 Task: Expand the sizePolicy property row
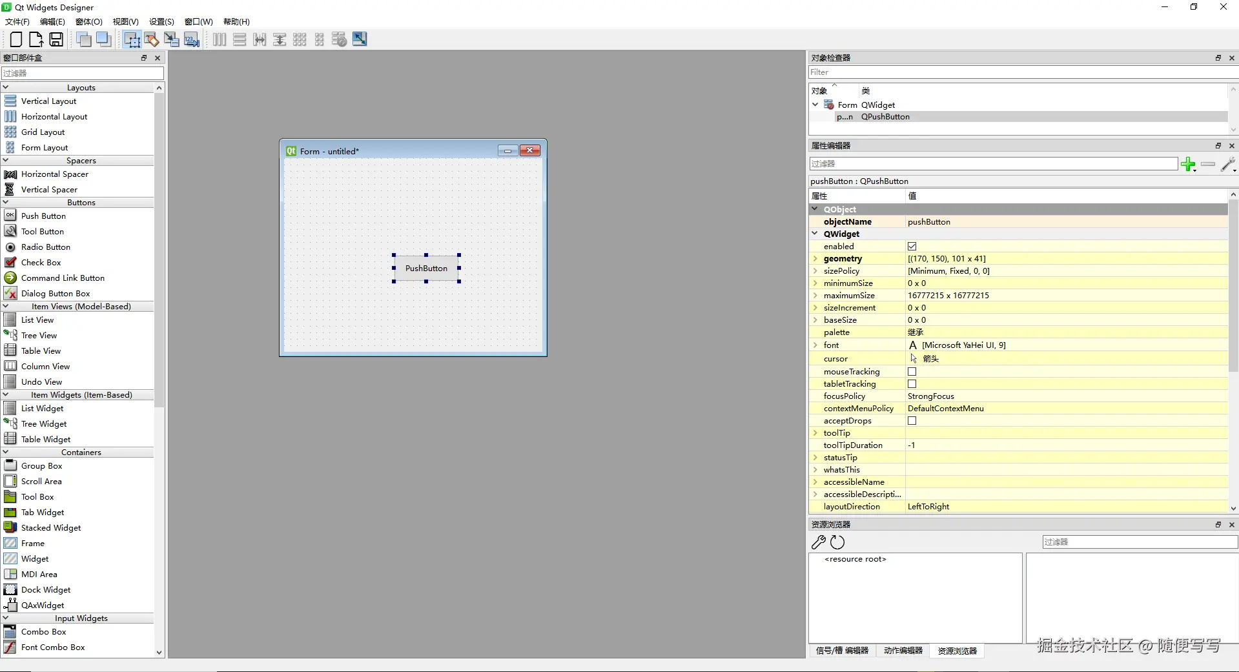coord(815,271)
